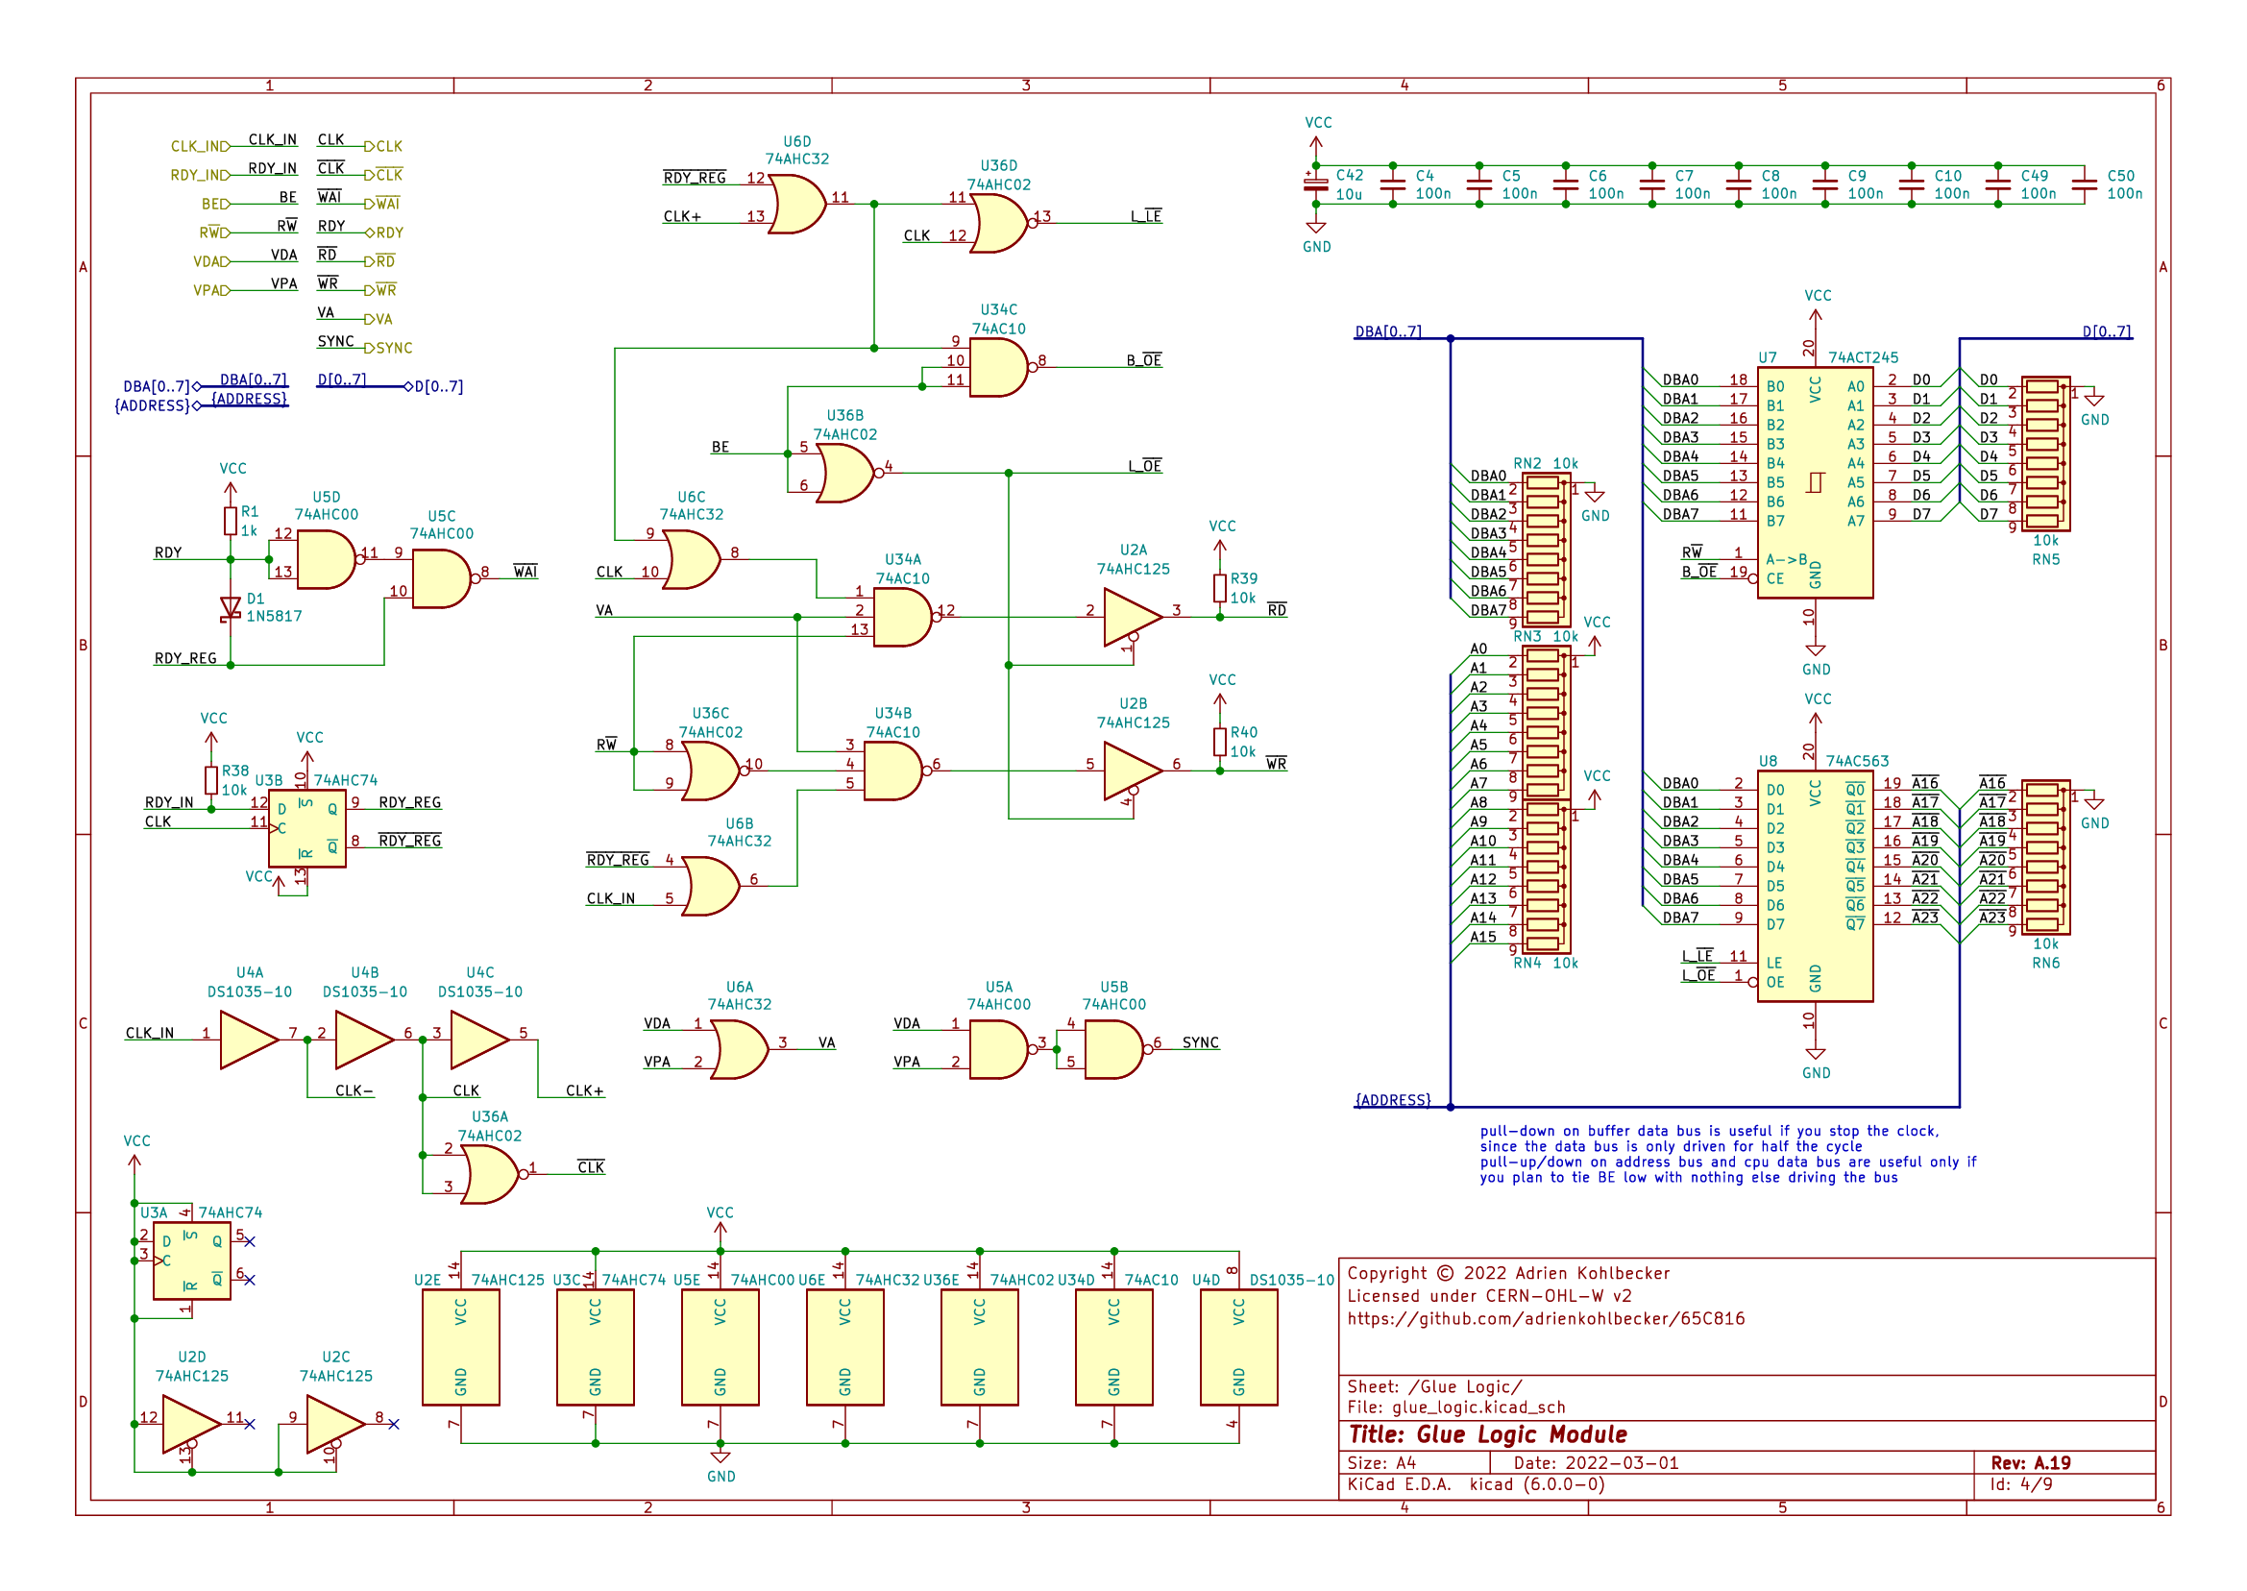The height and width of the screenshot is (1591, 2247).
Task: Click the U36C 74AHC02 NOR gate
Action: tap(714, 771)
